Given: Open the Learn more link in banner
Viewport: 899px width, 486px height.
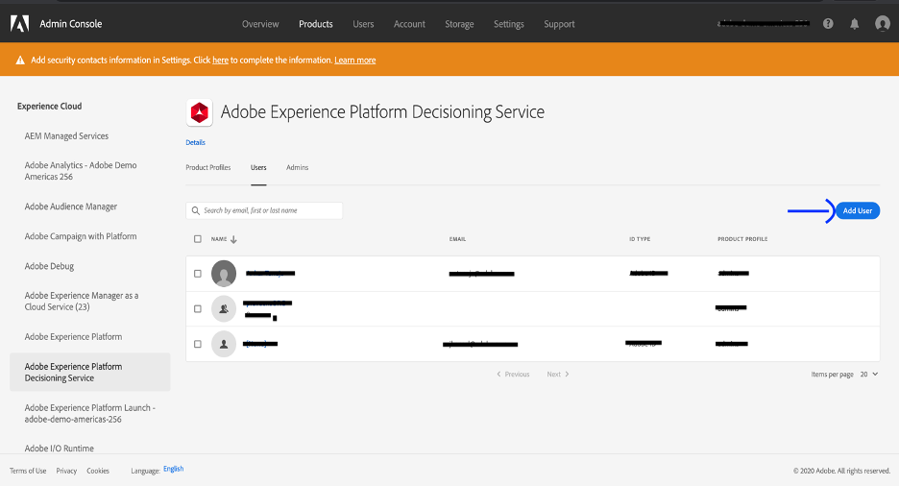Looking at the screenshot, I should [x=354, y=61].
